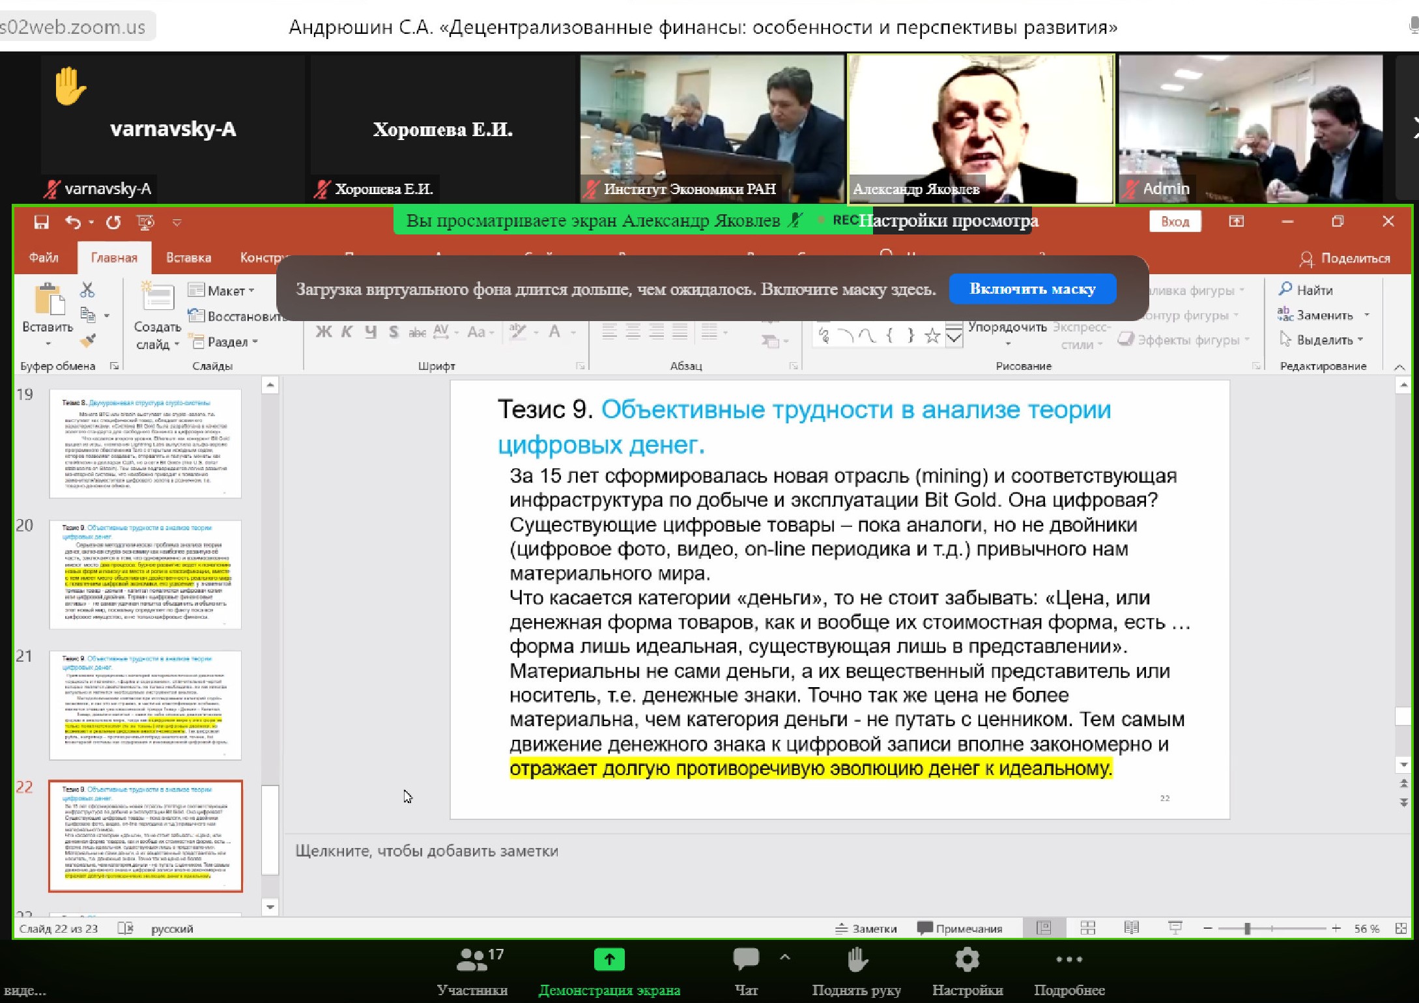The image size is (1419, 1003).
Task: Open the Файл tab
Action: 44,258
